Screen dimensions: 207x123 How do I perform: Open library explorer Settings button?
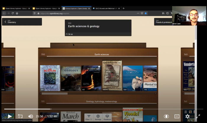click(98, 117)
